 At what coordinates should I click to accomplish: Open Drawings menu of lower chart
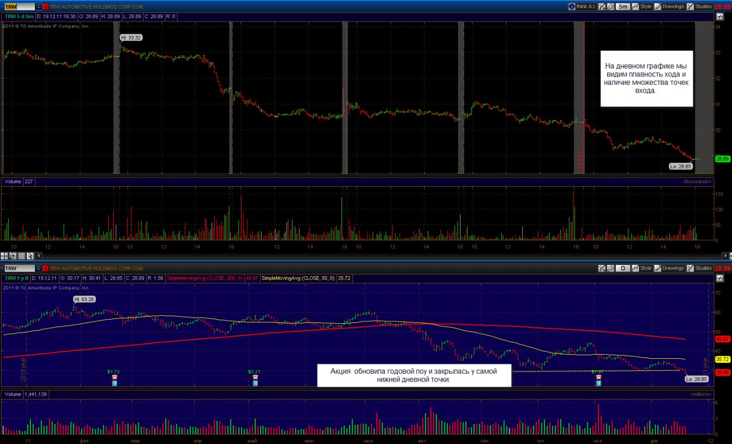pos(670,268)
